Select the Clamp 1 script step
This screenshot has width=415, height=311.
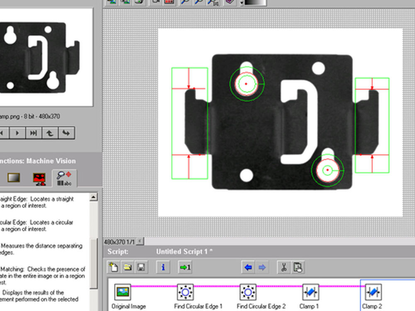point(310,292)
